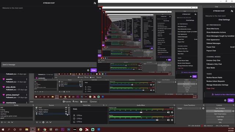Toggle visibility of the Display Capture source
Image resolution: width=235 pixels, height=132 pixels.
coord(66,112)
